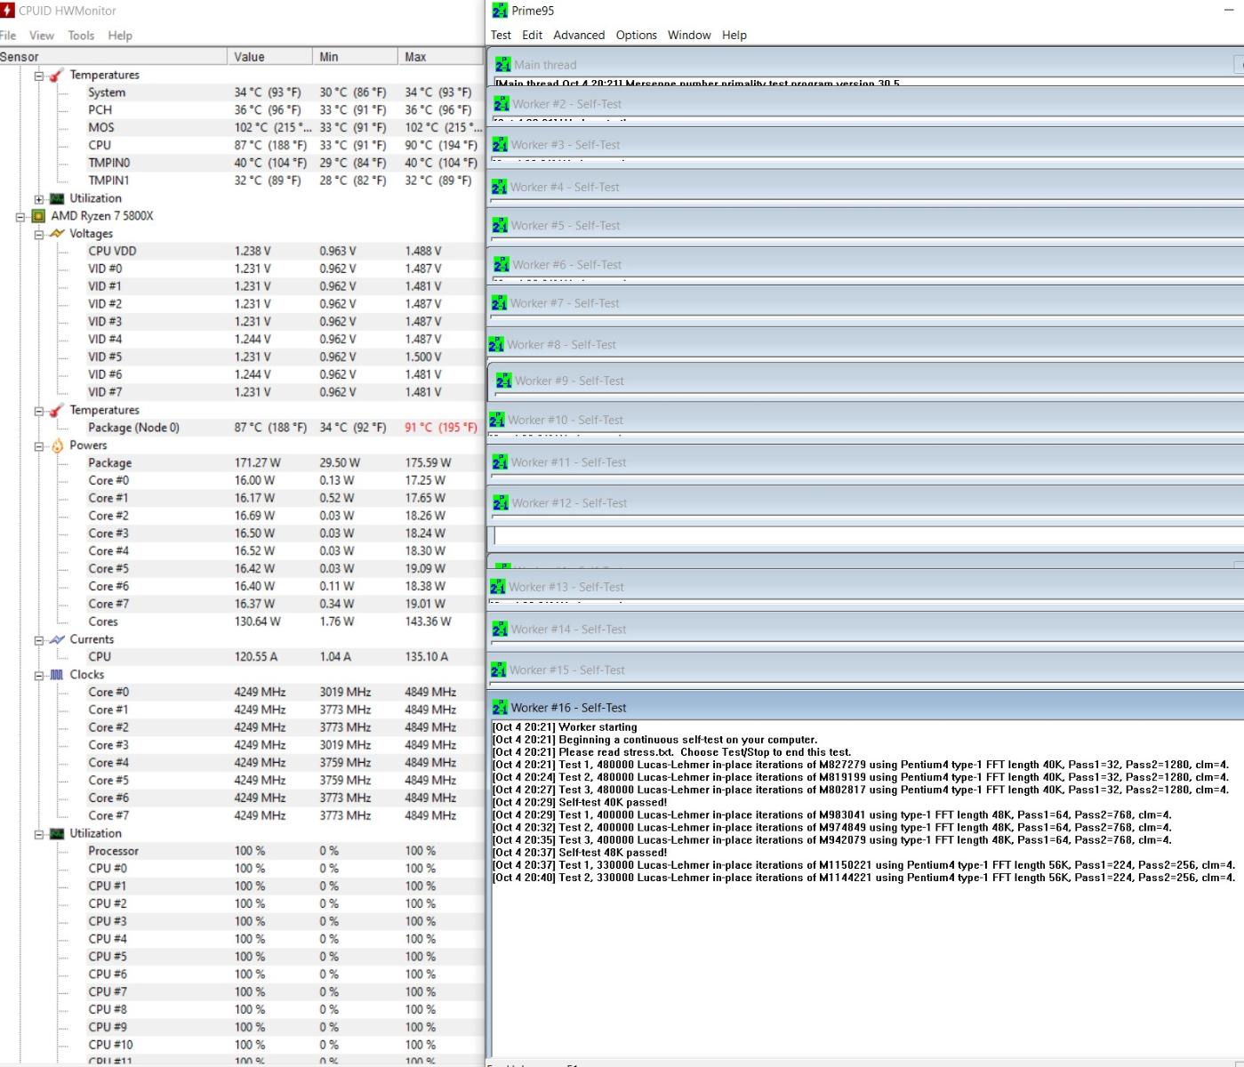Click the Worker #15 window icon
The image size is (1244, 1067).
point(499,670)
